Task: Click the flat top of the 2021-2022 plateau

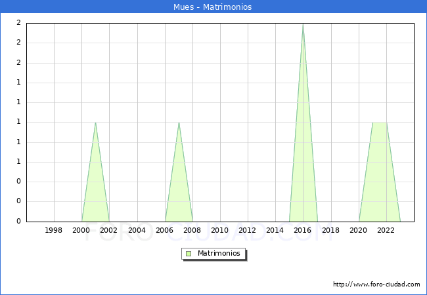Action: (380, 123)
